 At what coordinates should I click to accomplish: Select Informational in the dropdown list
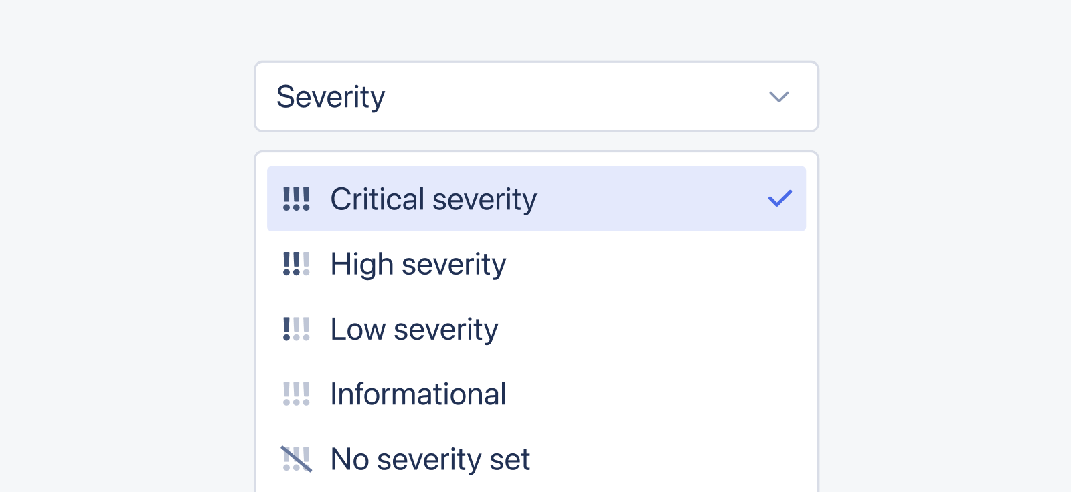(536, 394)
